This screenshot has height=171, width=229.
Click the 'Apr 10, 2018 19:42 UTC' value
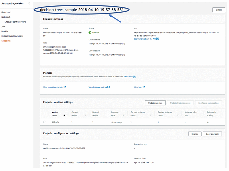[x=144, y=162]
